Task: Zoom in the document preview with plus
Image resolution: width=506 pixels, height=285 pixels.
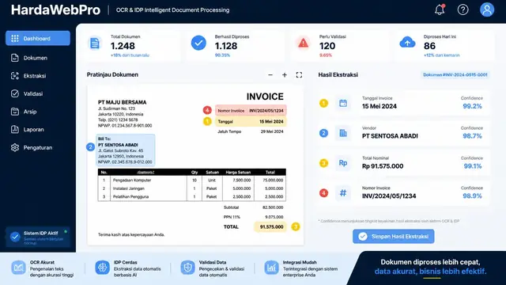Action: tap(285, 75)
